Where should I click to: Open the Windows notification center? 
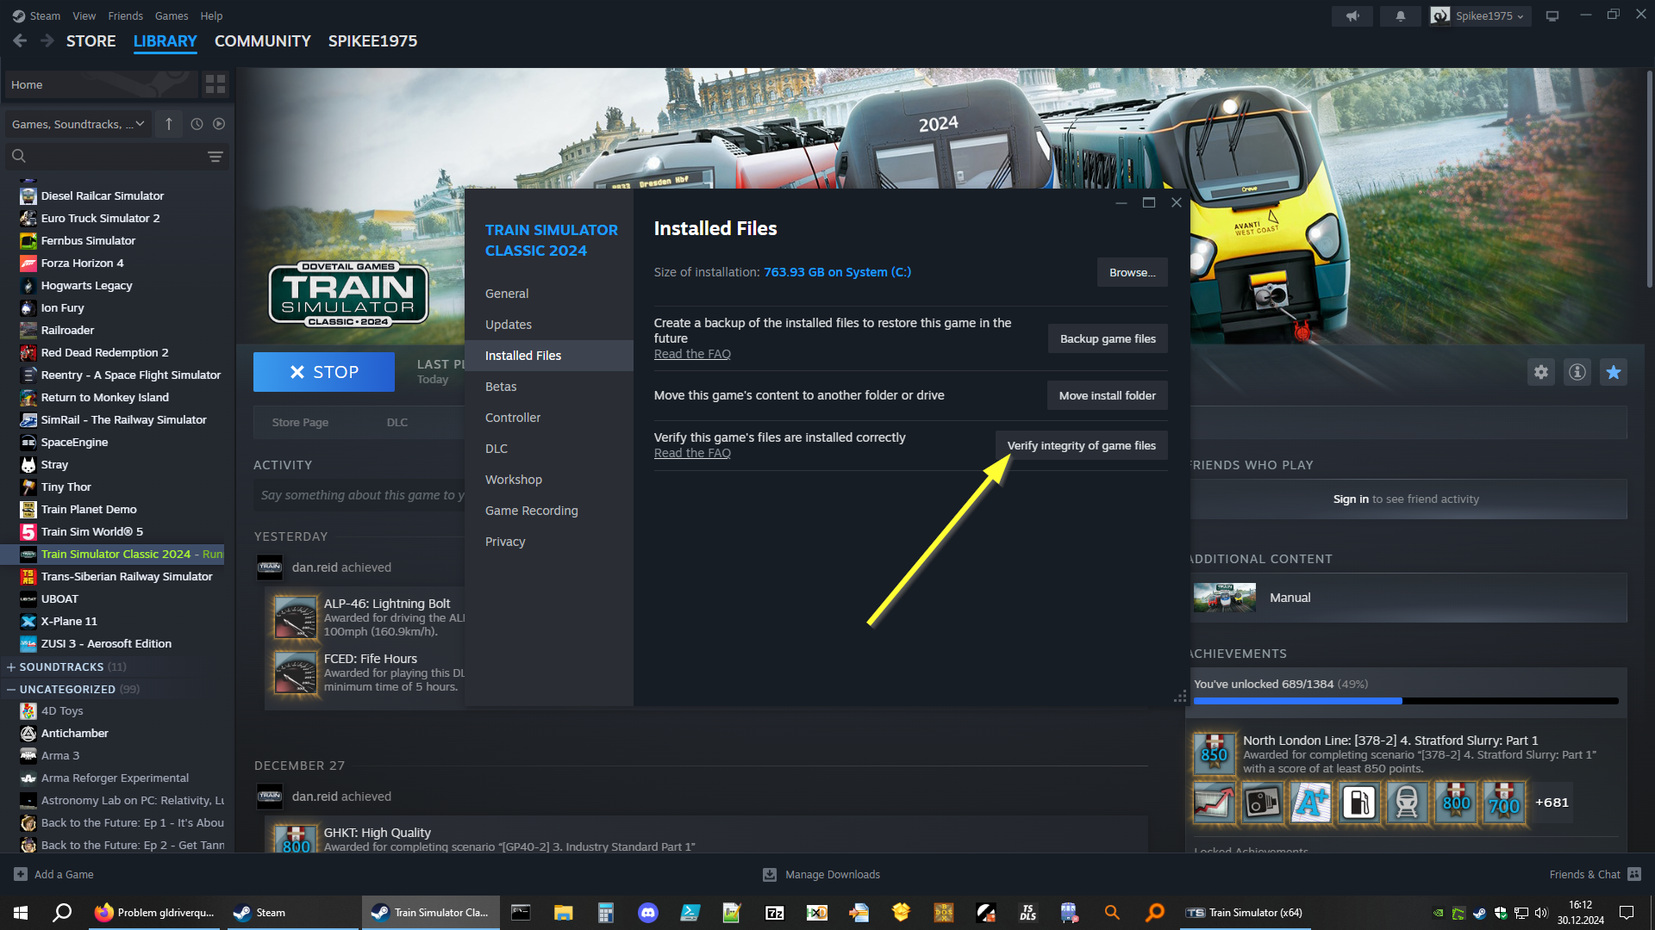click(x=1627, y=913)
